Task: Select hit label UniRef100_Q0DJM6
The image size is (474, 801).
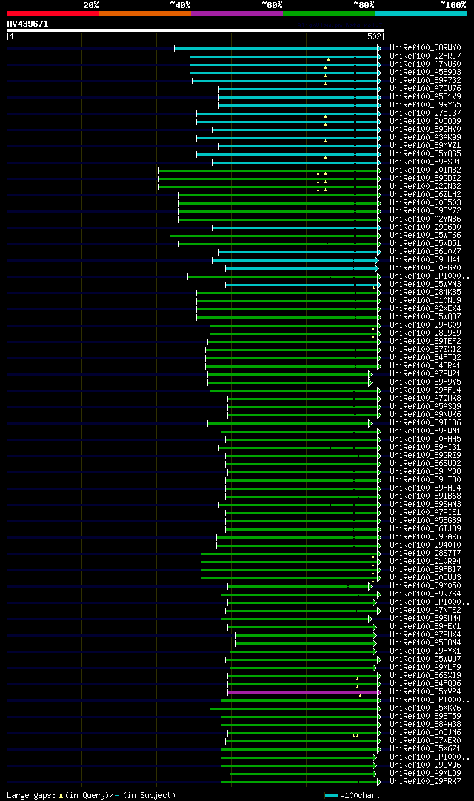Action: point(425,733)
